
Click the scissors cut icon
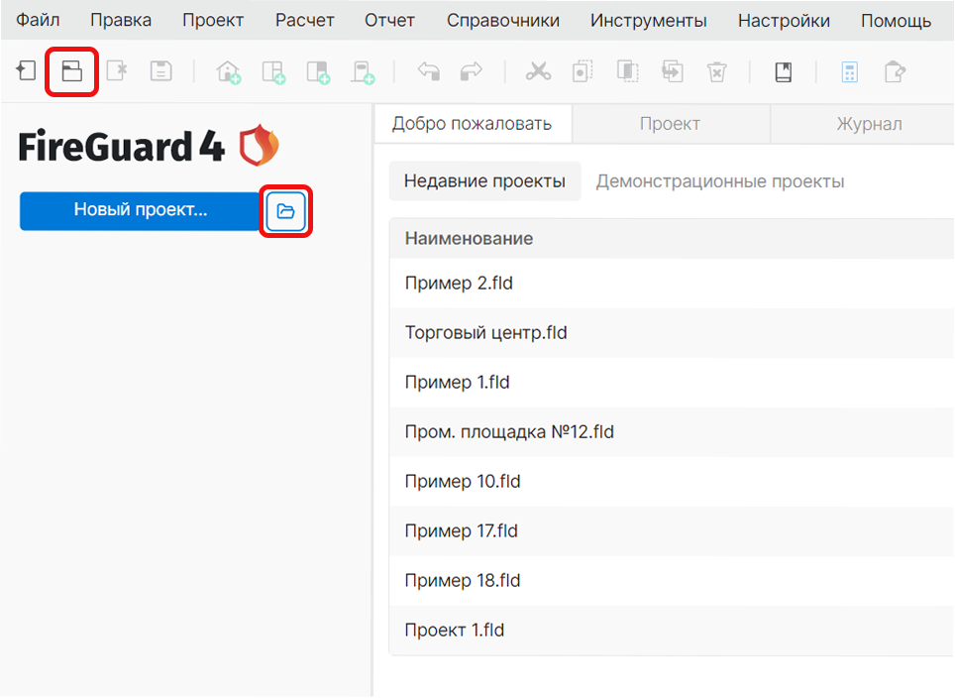(x=538, y=71)
